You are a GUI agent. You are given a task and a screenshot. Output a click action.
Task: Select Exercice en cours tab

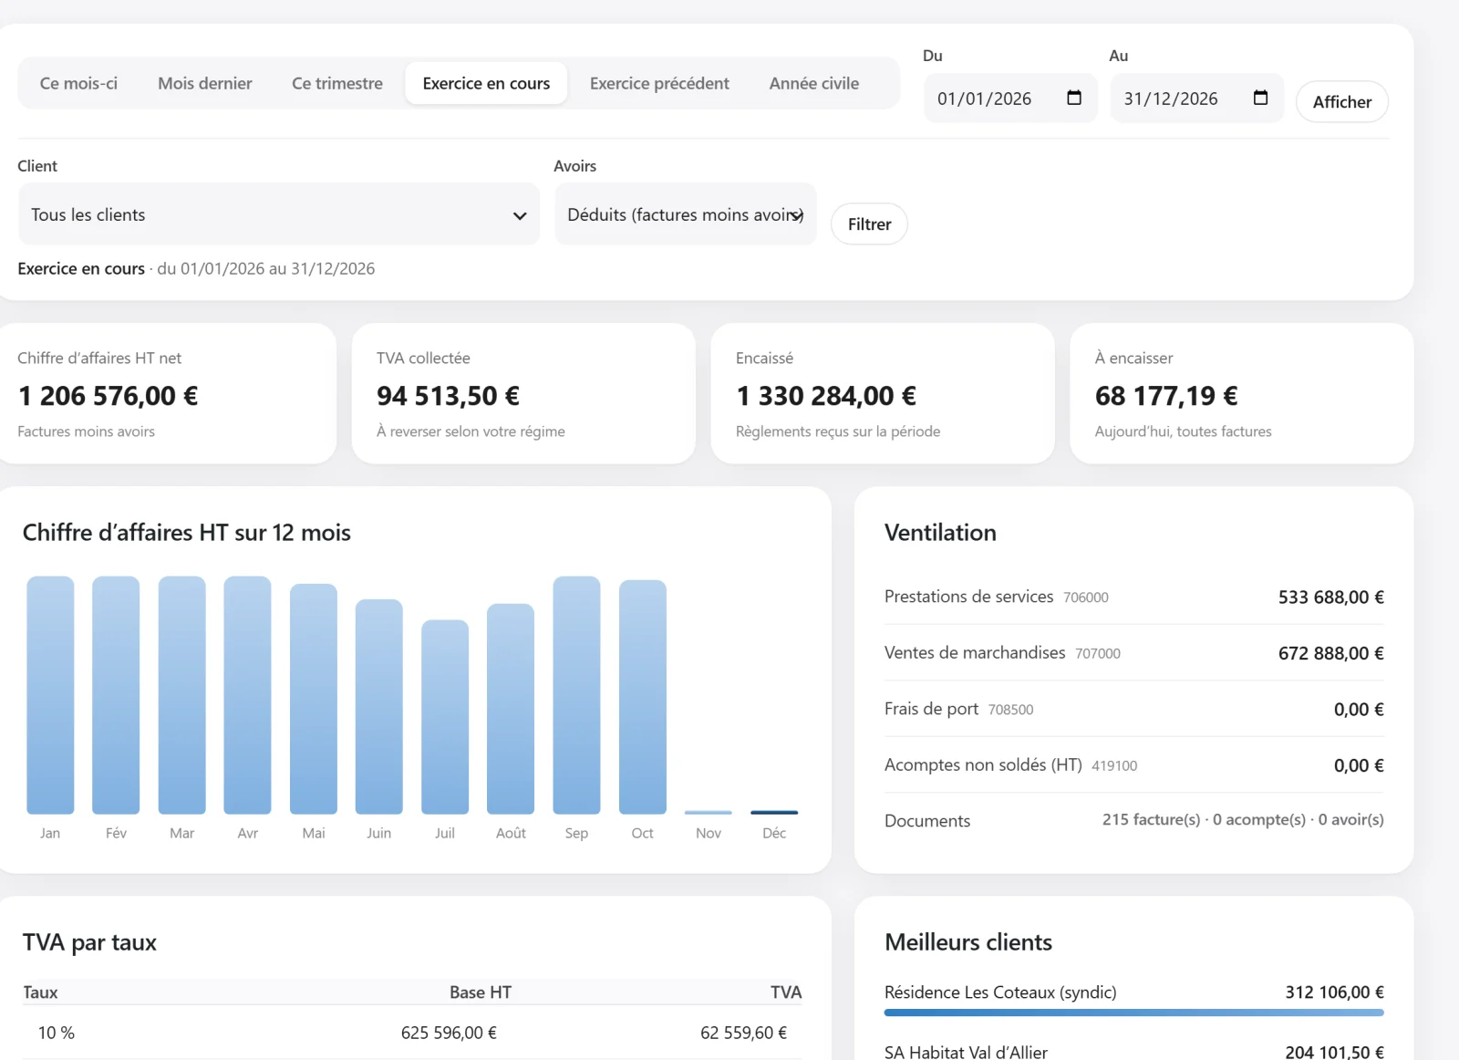coord(486,83)
